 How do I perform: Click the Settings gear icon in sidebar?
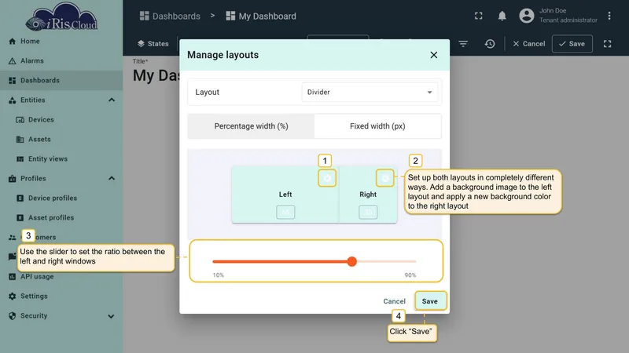[x=12, y=297]
